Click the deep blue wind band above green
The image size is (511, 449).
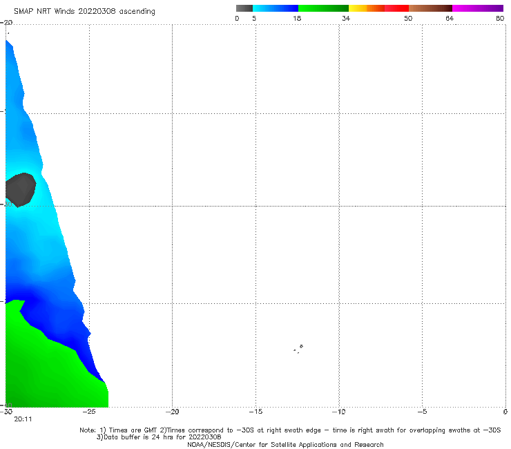55,323
